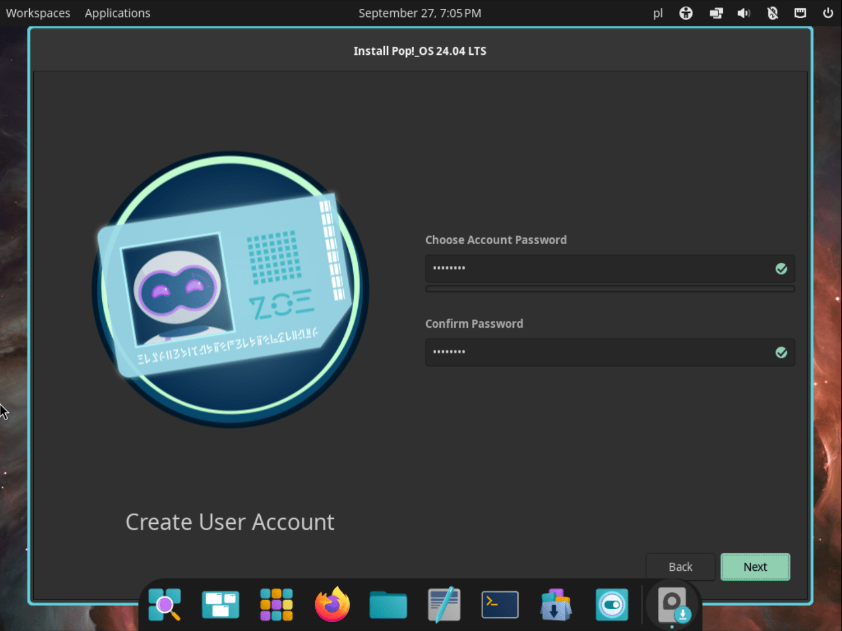Open the Applications menu

click(118, 13)
